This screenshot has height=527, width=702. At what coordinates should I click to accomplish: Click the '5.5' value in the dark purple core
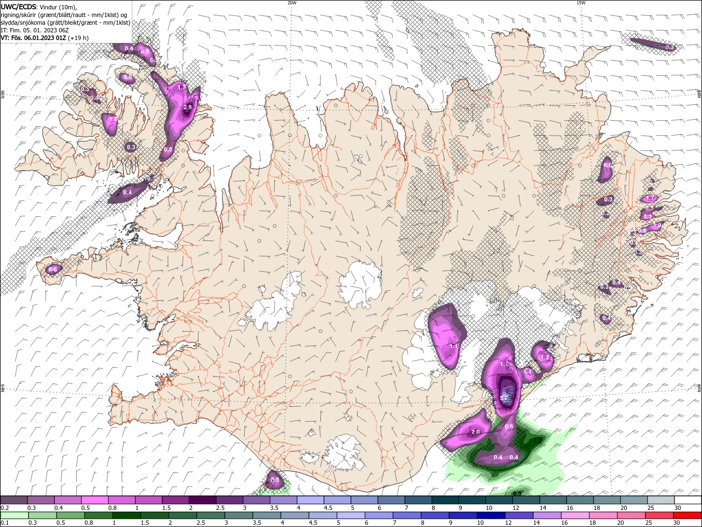(x=505, y=397)
